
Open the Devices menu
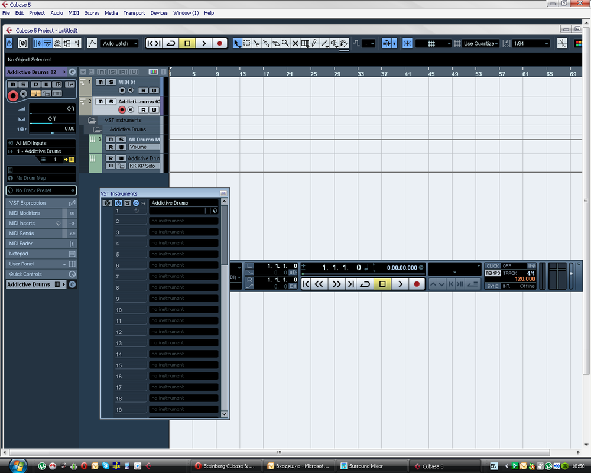[x=159, y=13]
